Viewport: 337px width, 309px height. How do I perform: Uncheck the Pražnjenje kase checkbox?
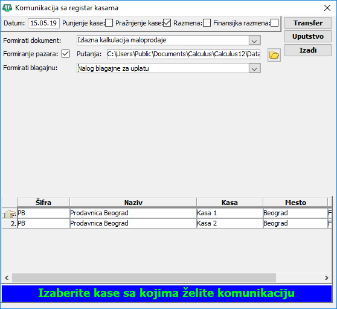point(167,23)
